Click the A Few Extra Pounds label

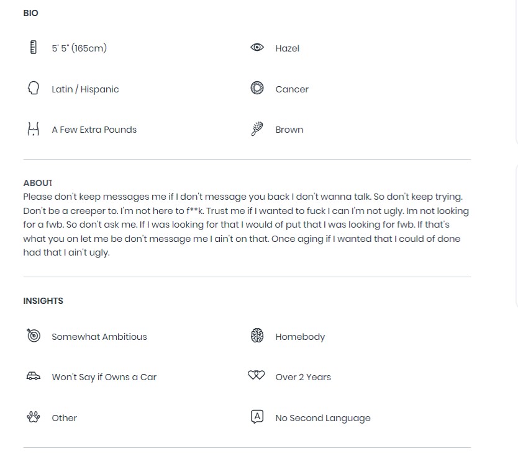tap(94, 130)
